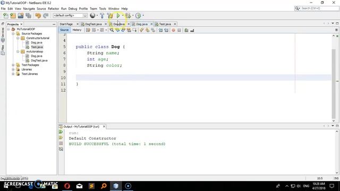Click the Save All toolbar icon

[28, 15]
